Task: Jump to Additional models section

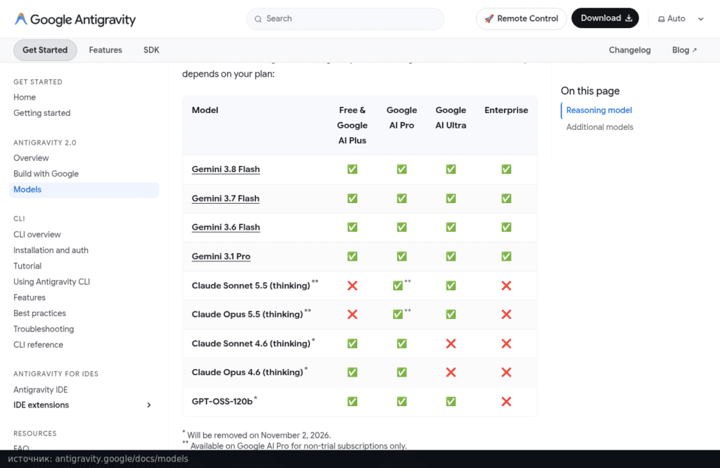Action: tap(600, 127)
